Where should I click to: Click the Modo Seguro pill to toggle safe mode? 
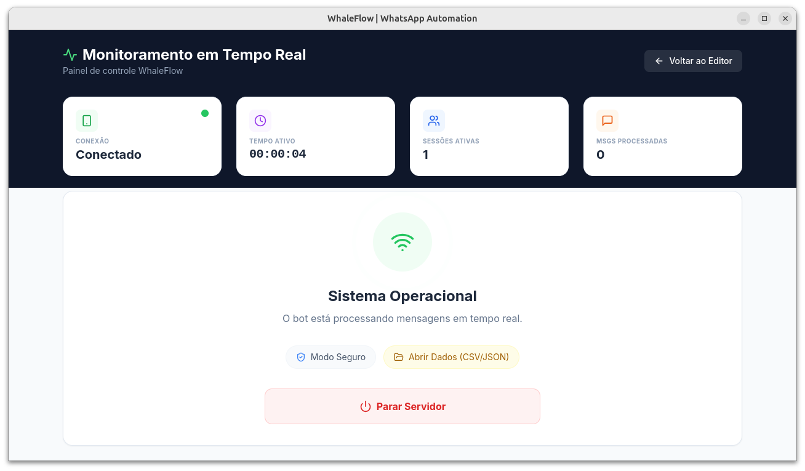point(330,356)
